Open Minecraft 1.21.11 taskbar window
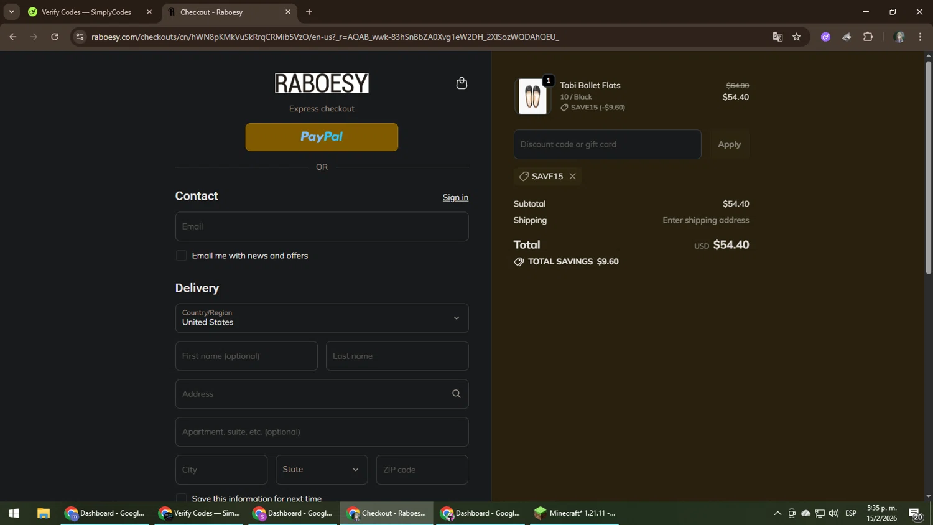 tap(575, 513)
